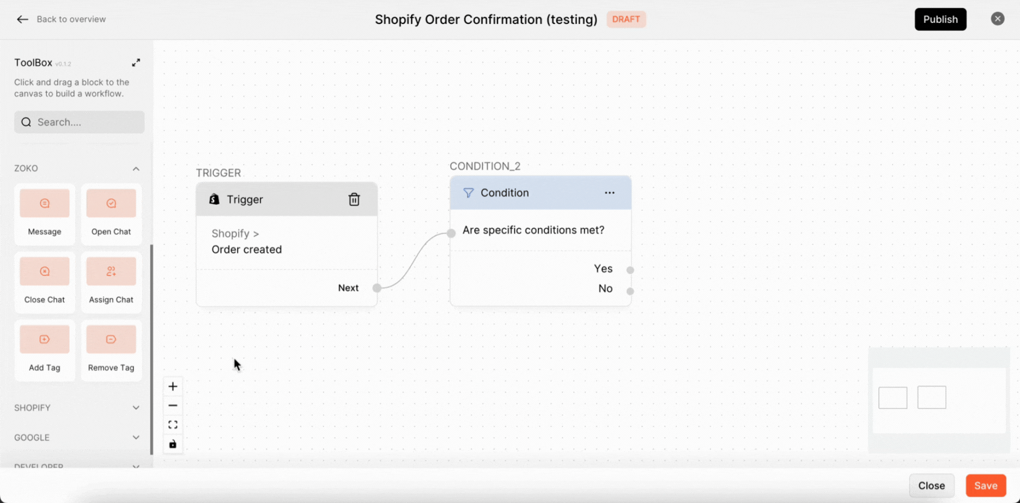Screen dimensions: 1020x503
Task: Open the Condition node options menu
Action: click(x=609, y=193)
